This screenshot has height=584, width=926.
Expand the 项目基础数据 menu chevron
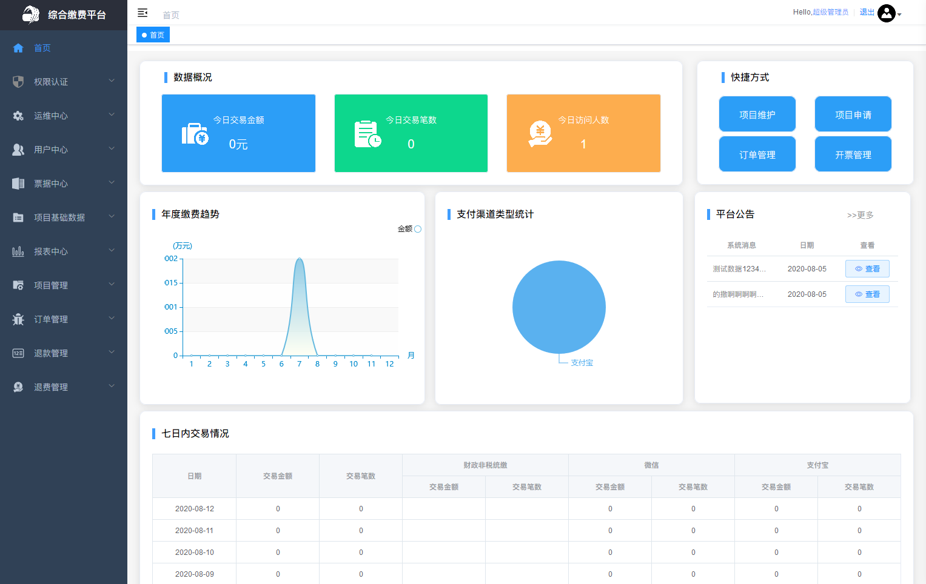pos(112,216)
